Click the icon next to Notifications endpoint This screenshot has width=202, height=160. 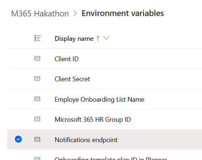[37, 139]
